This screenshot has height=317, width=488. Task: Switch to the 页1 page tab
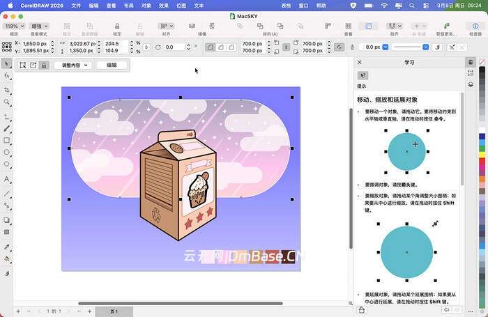tap(114, 311)
